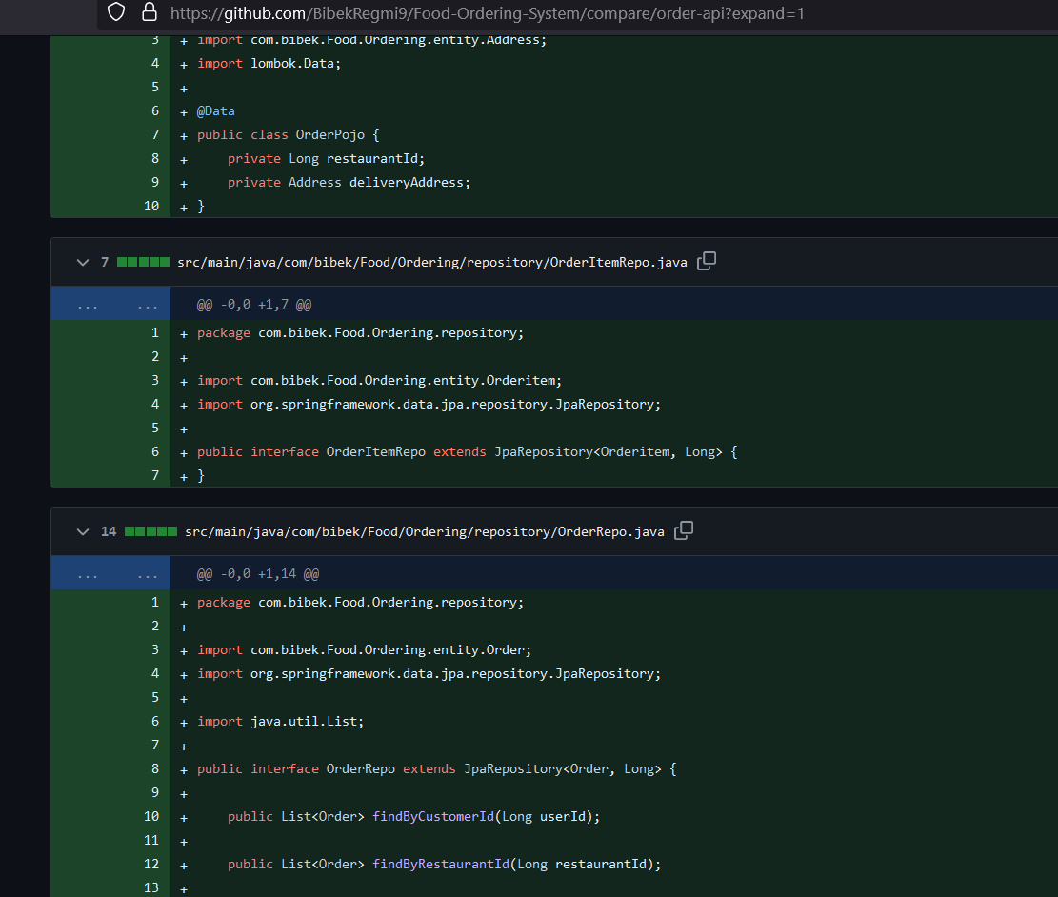Click 'public class OrderPojo {' line
1058x897 pixels.
point(289,134)
